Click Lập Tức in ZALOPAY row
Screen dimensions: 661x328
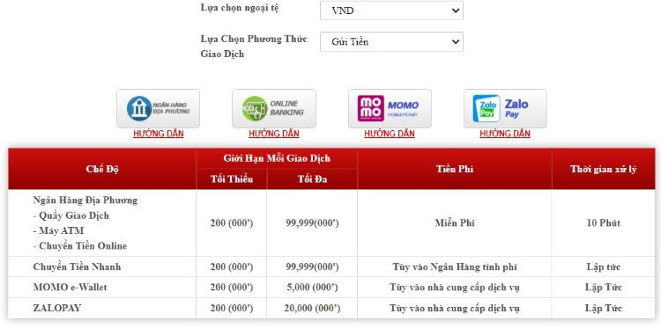coord(603,309)
